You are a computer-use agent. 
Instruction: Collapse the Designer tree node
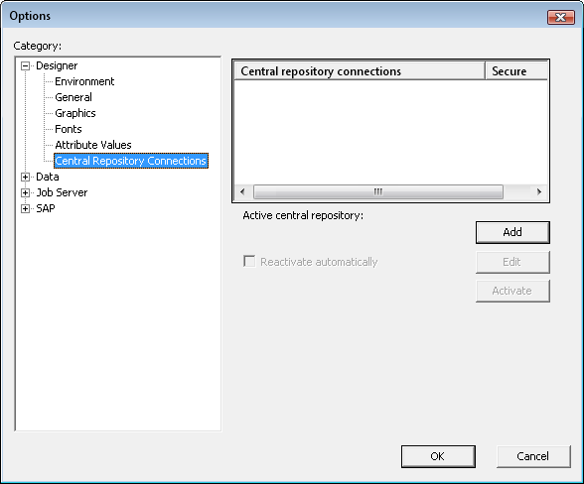click(x=25, y=66)
